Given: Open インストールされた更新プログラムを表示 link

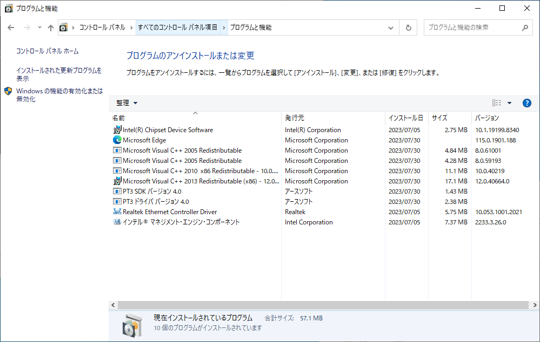Looking at the screenshot, I should (x=59, y=74).
